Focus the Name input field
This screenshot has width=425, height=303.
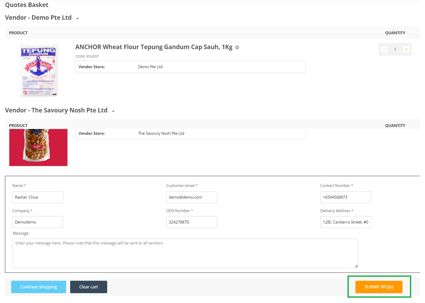(38, 197)
